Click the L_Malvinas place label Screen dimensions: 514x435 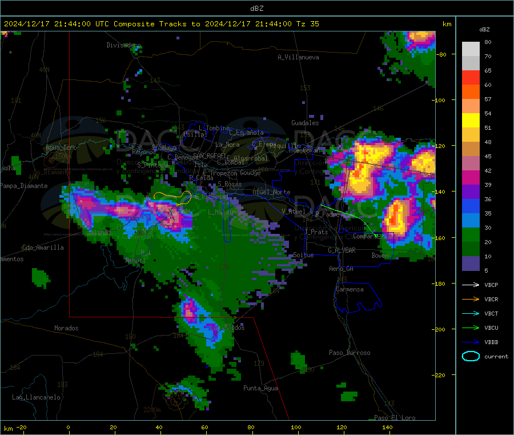click(225, 212)
